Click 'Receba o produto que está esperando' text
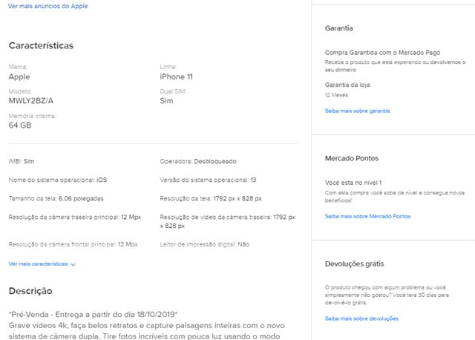This screenshot has width=475, height=340. tap(396, 66)
